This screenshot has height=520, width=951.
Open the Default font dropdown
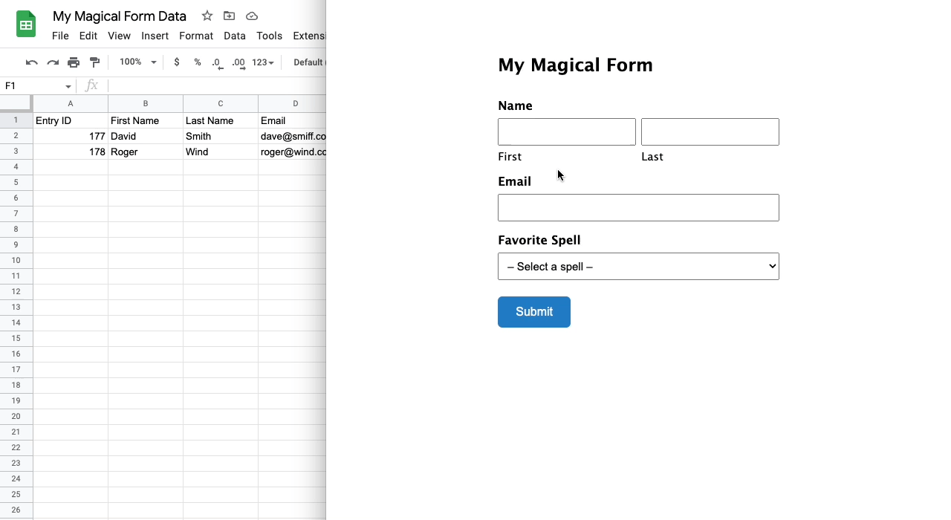(308, 62)
